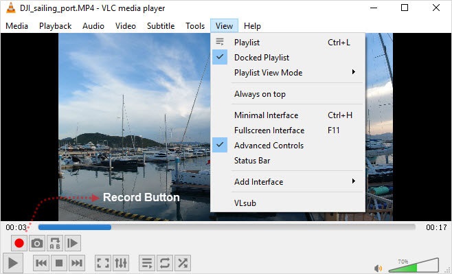The image size is (452, 274).
Task: Start playback with the Play button
Action: 13,263
